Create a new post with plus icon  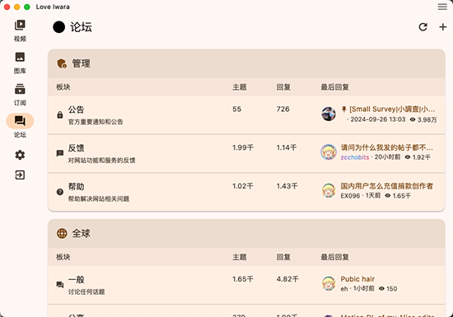click(x=442, y=27)
